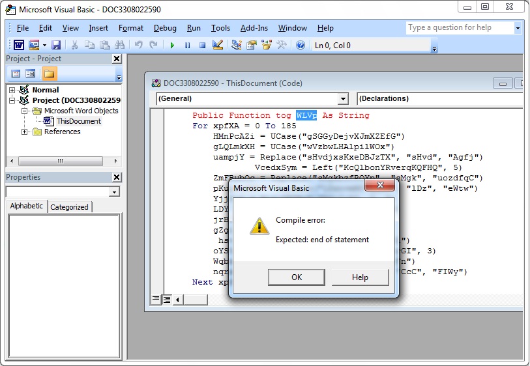This screenshot has height=366, width=530.
Task: Select ThisDocument in project tree
Action: point(78,121)
